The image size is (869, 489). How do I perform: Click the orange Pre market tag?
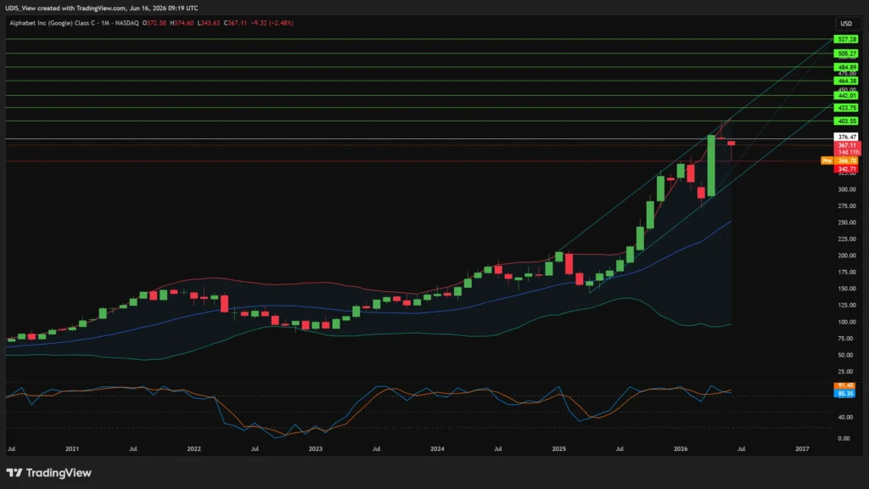coord(827,160)
